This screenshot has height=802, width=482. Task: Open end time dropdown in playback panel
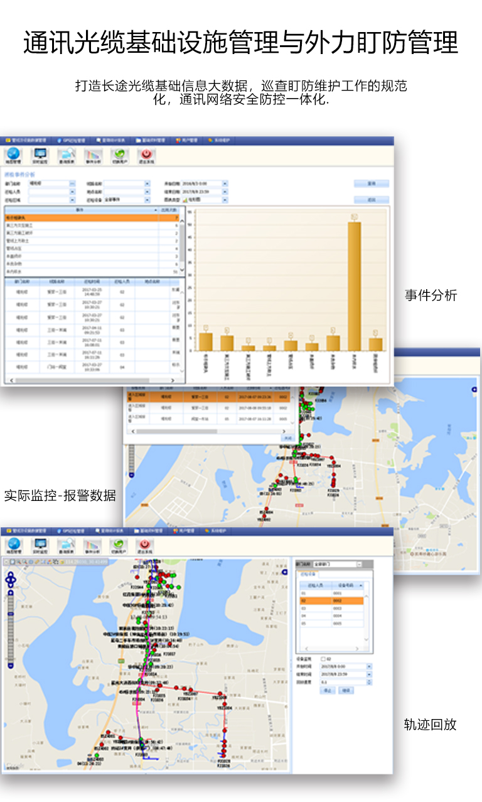(x=369, y=674)
